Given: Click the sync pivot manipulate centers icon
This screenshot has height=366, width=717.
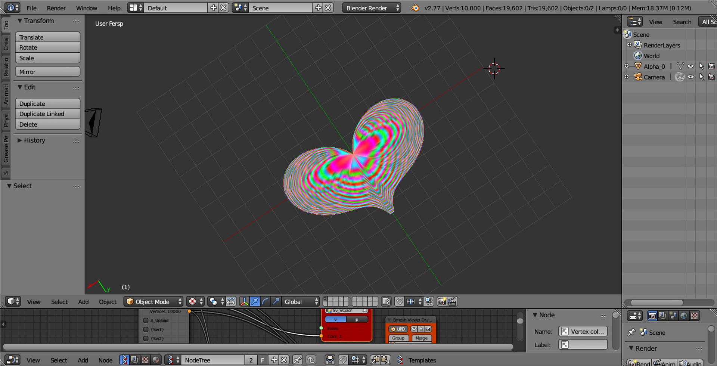Looking at the screenshot, I should click(x=231, y=301).
